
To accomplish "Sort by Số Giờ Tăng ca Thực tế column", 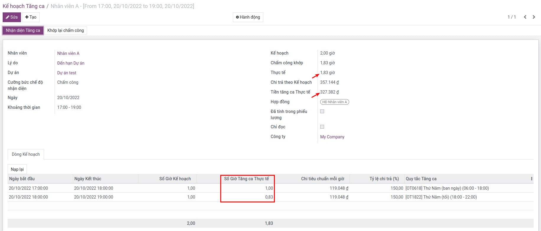I will pos(246,179).
